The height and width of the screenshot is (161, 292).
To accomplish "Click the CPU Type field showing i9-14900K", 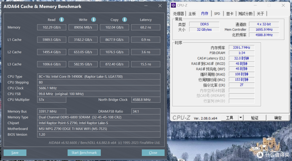I will click(x=99, y=76).
